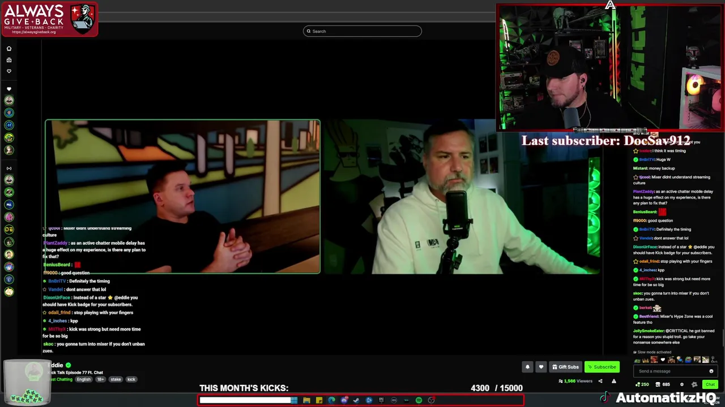Open the Just Chatting category link
This screenshot has height=407, width=725.
tap(59, 379)
